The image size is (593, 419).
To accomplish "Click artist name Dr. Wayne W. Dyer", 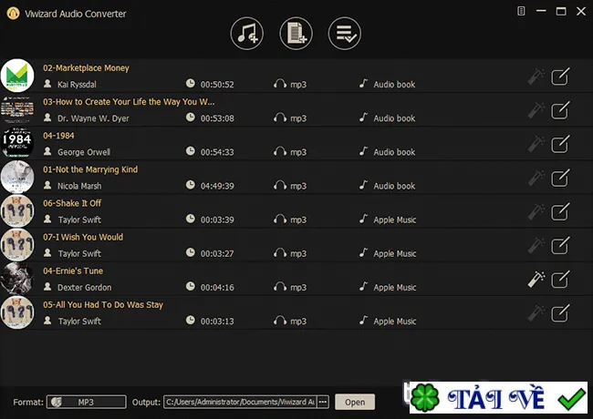I will [93, 118].
